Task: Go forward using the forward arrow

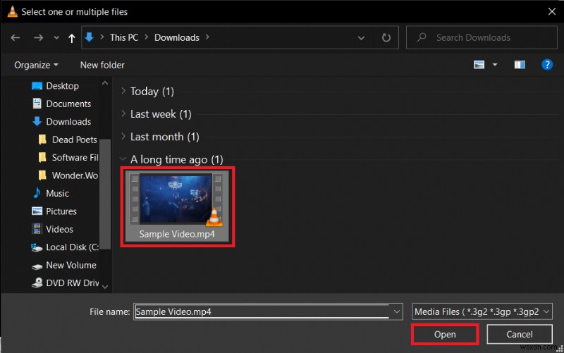Action: click(x=38, y=37)
